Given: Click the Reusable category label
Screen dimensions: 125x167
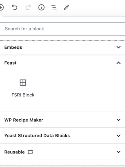Looking at the screenshot, I should [15, 152].
